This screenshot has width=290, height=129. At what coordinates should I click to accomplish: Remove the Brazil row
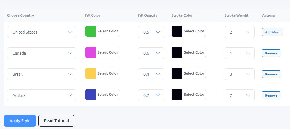(x=271, y=74)
